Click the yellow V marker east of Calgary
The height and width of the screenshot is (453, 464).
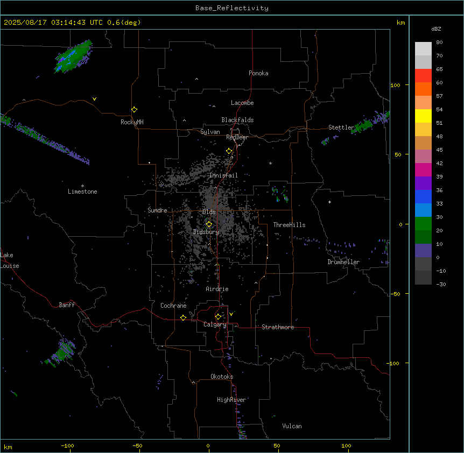point(231,314)
